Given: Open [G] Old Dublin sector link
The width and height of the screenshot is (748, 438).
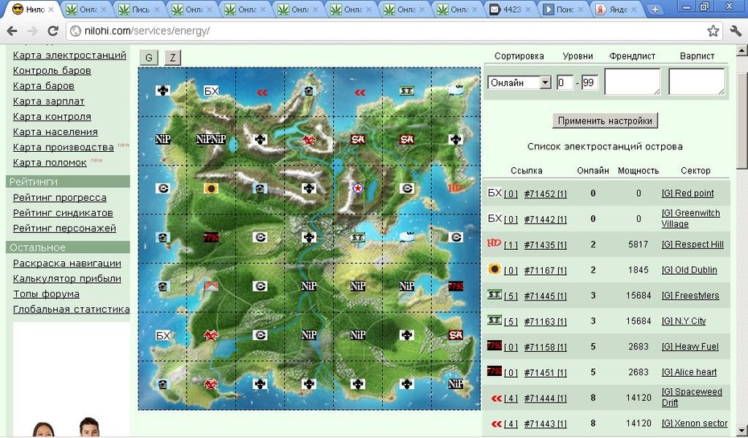Looking at the screenshot, I should (688, 270).
